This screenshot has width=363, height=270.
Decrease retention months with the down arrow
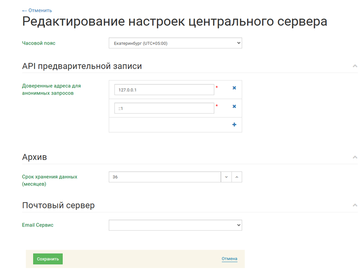226,177
